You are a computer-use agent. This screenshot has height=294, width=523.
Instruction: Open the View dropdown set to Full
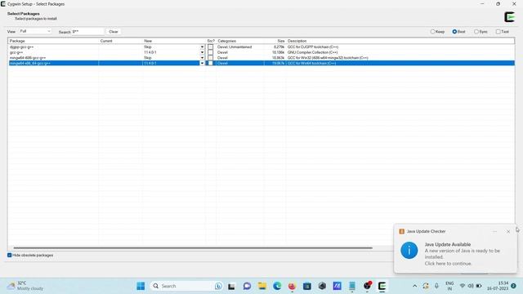pyautogui.click(x=35, y=31)
